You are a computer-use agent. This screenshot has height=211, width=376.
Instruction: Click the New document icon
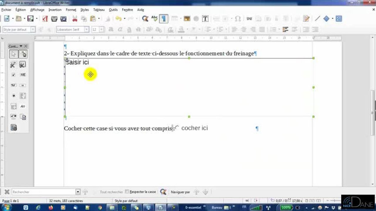[6, 19]
